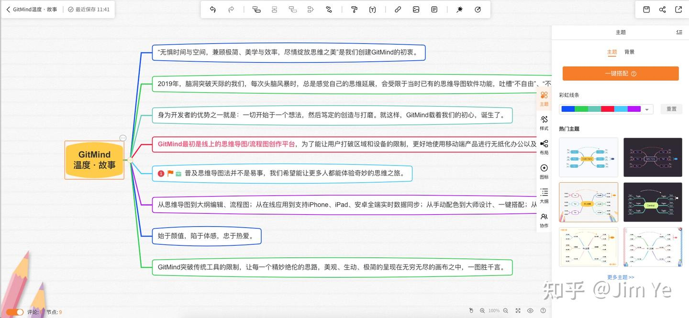The image size is (689, 318).
Task: Open the 协作 collaboration panel
Action: pos(544,220)
